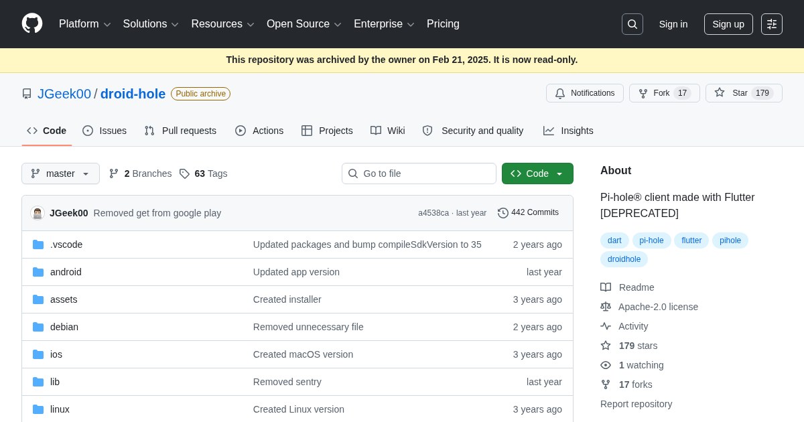Open the Wiki tab
Viewport: 804px width, 422px height.
388,131
